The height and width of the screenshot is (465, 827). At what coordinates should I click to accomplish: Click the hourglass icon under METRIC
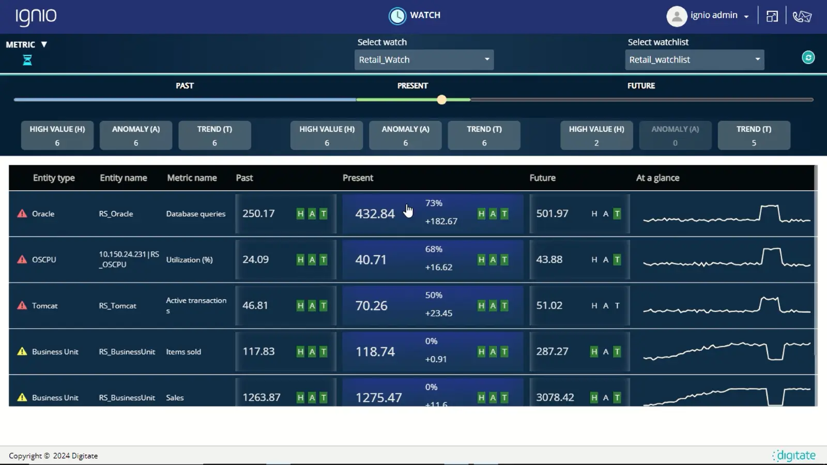27,60
